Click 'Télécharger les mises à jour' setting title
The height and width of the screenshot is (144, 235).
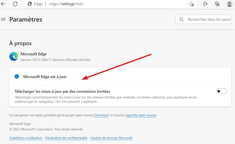tap(62, 91)
